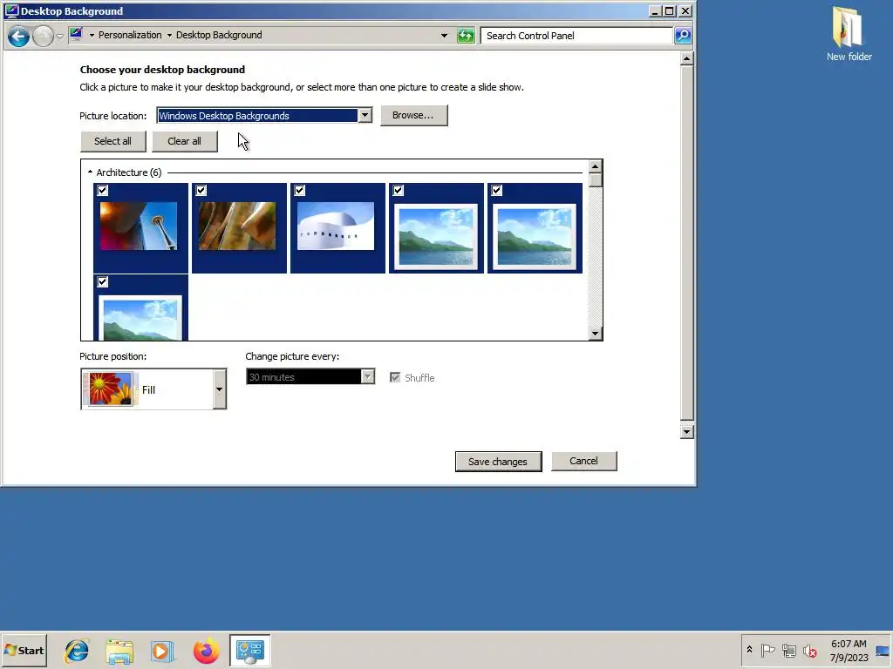Click the window scrollbar down arrow
This screenshot has width=893, height=669.
(x=687, y=432)
